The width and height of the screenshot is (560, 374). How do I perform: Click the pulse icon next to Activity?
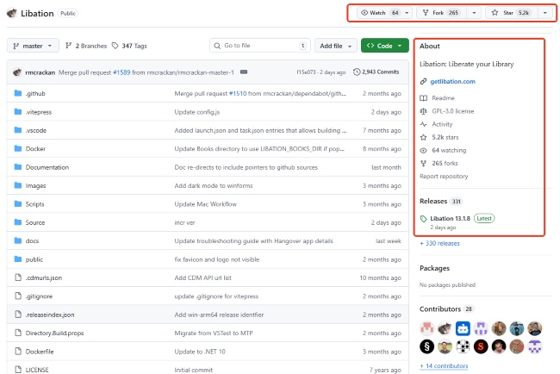click(423, 124)
